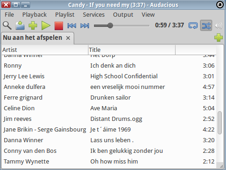Open the search tool magnifier icon

click(7, 25)
